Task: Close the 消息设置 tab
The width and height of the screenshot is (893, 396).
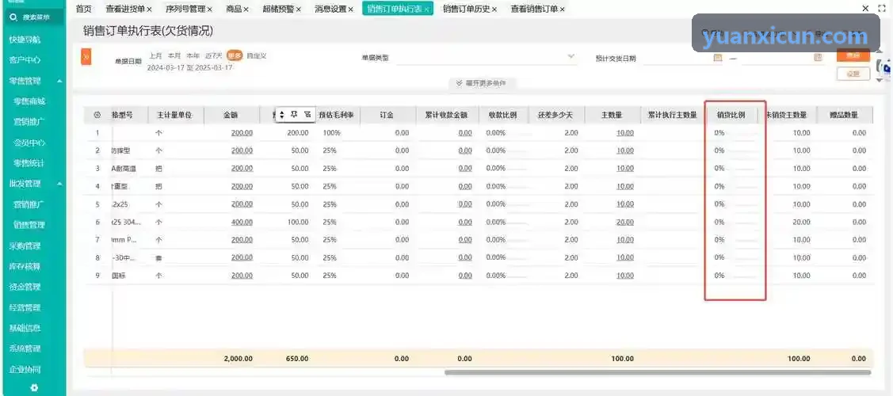Action: point(351,10)
